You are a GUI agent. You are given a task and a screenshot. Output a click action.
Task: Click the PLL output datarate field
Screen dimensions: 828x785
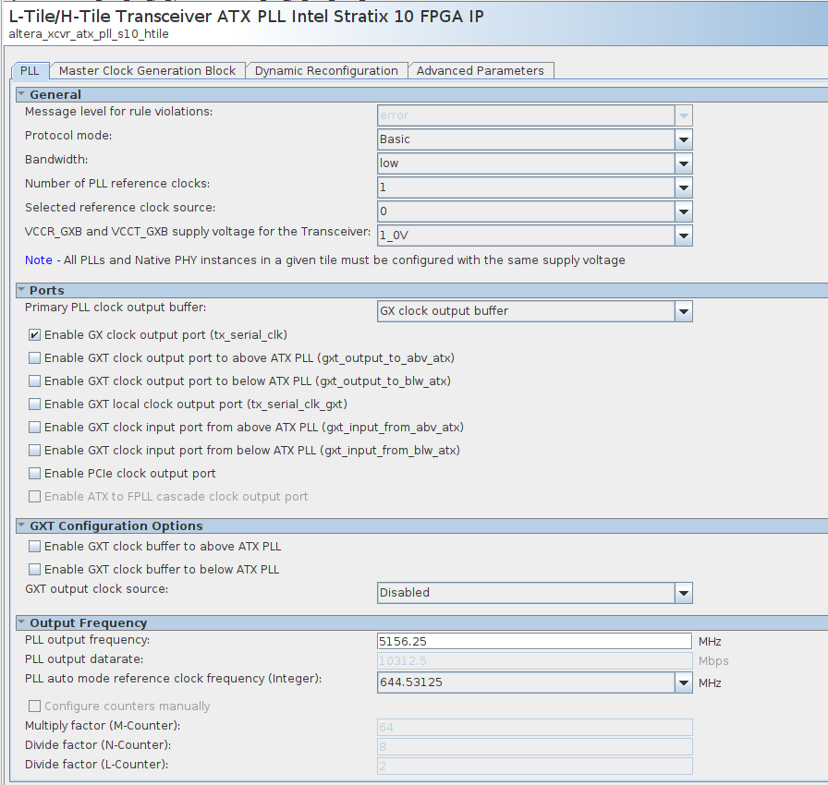coord(534,660)
